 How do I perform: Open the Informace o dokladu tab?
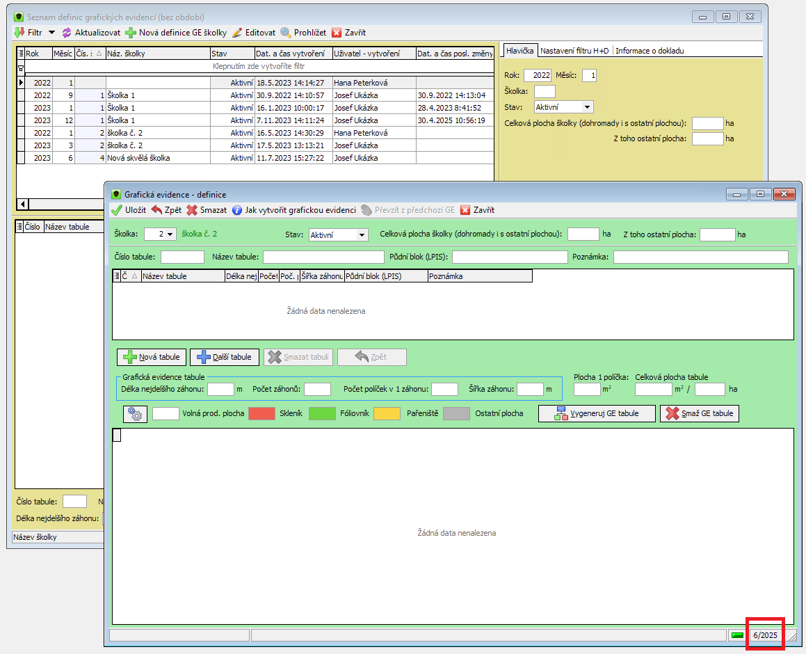click(650, 50)
